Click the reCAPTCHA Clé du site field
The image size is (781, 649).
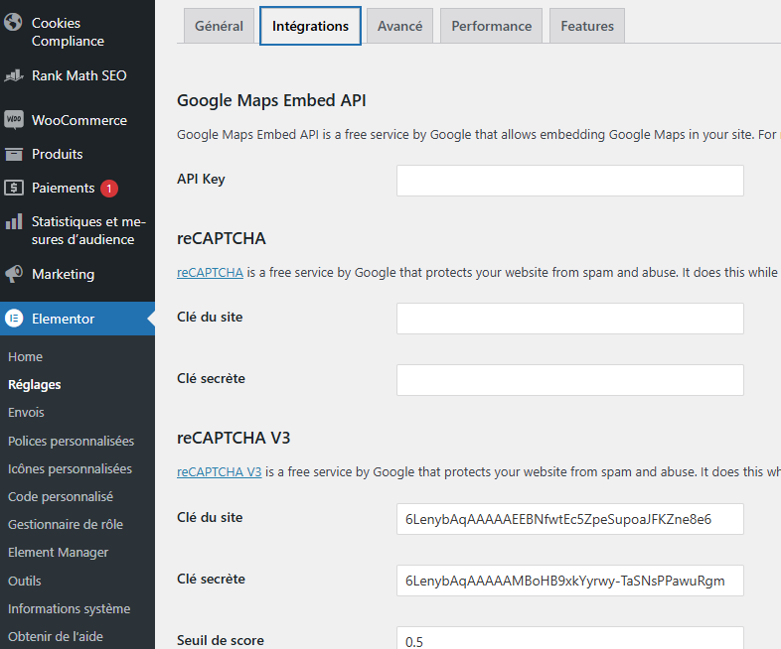(x=569, y=319)
